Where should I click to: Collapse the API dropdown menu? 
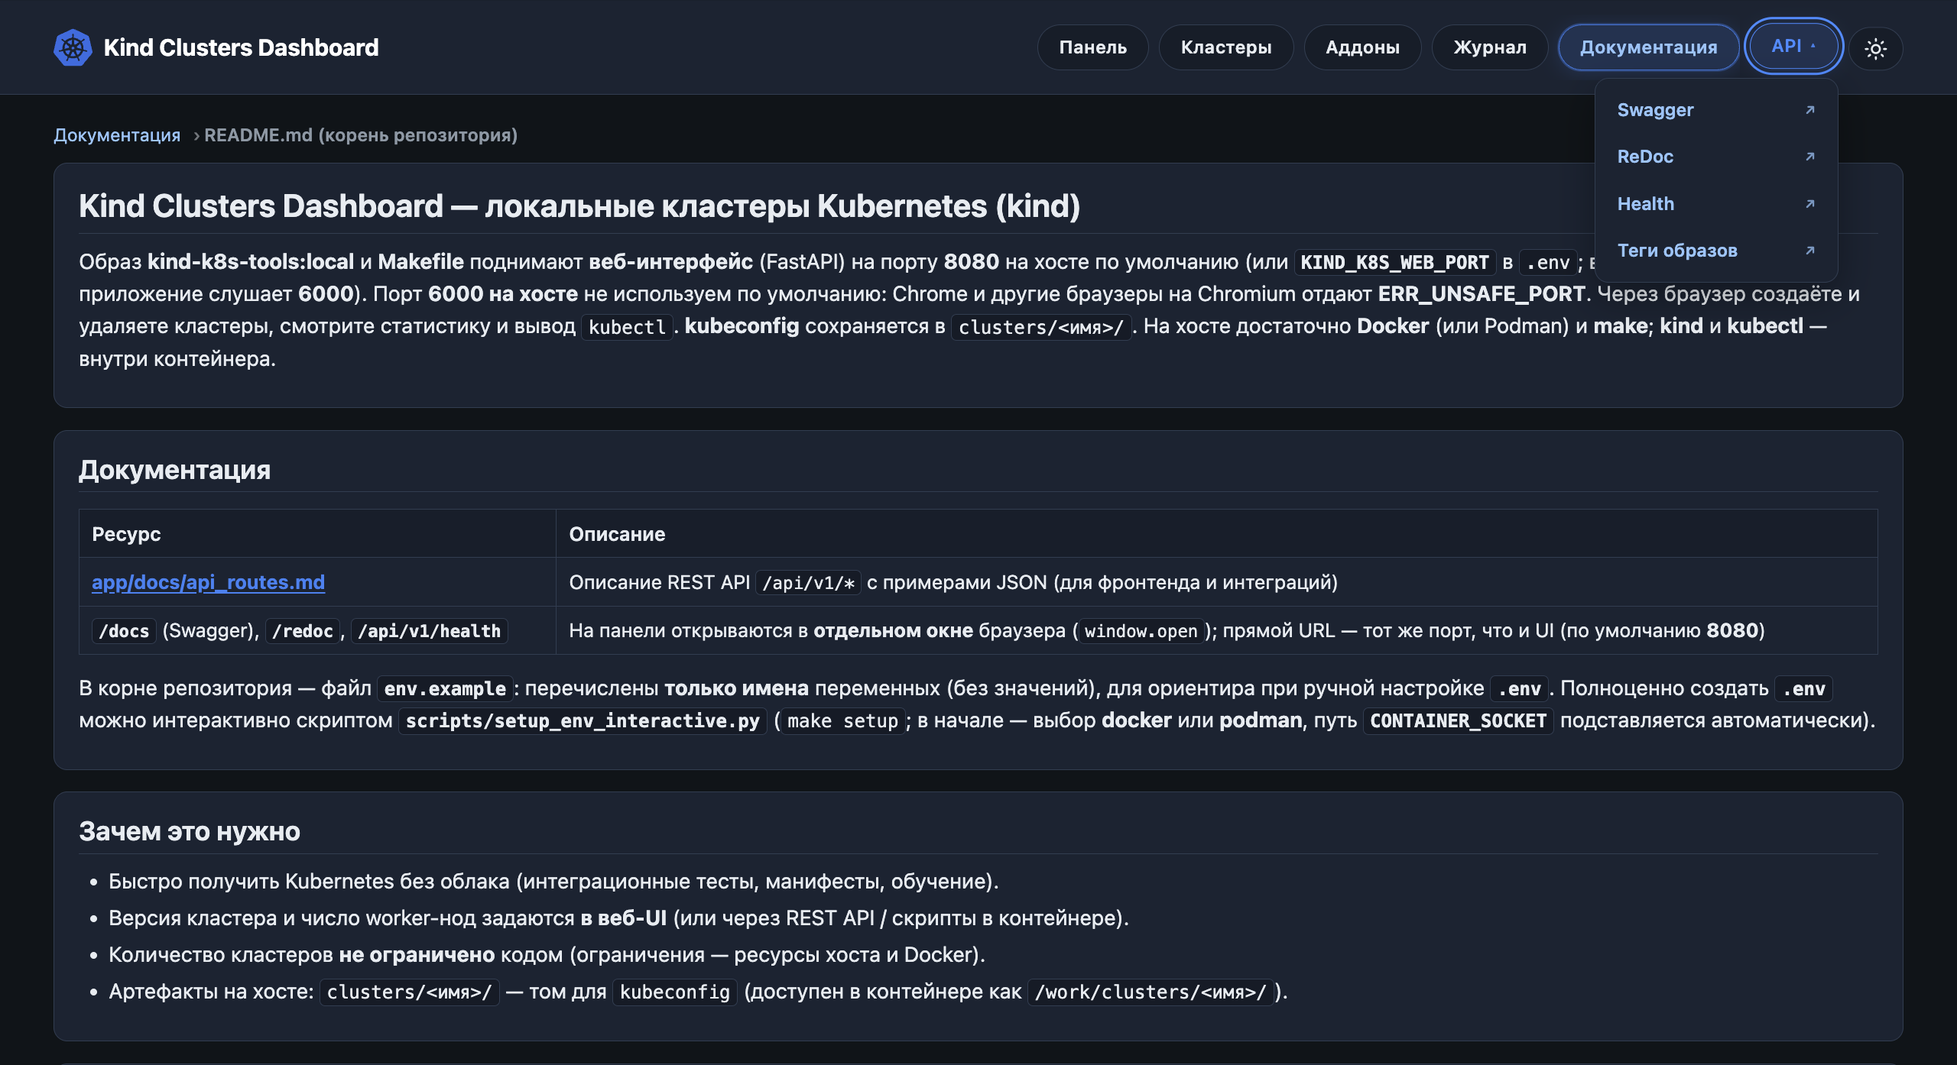[1793, 47]
